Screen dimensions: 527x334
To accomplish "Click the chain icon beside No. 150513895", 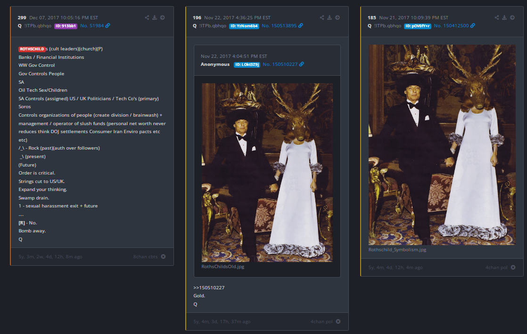I will [x=300, y=25].
